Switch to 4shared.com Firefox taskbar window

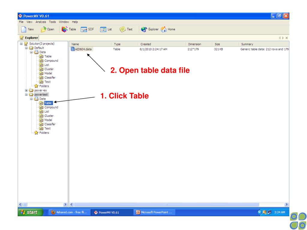[69, 212]
